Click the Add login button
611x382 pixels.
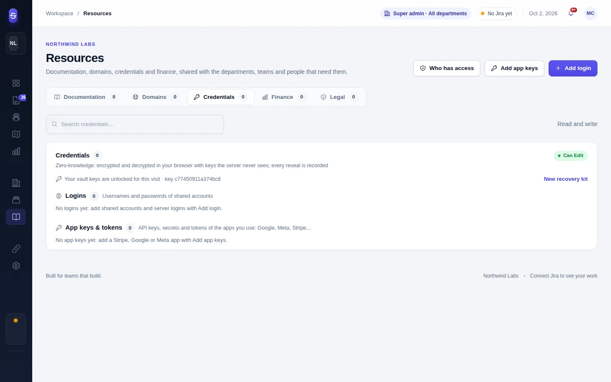point(573,68)
